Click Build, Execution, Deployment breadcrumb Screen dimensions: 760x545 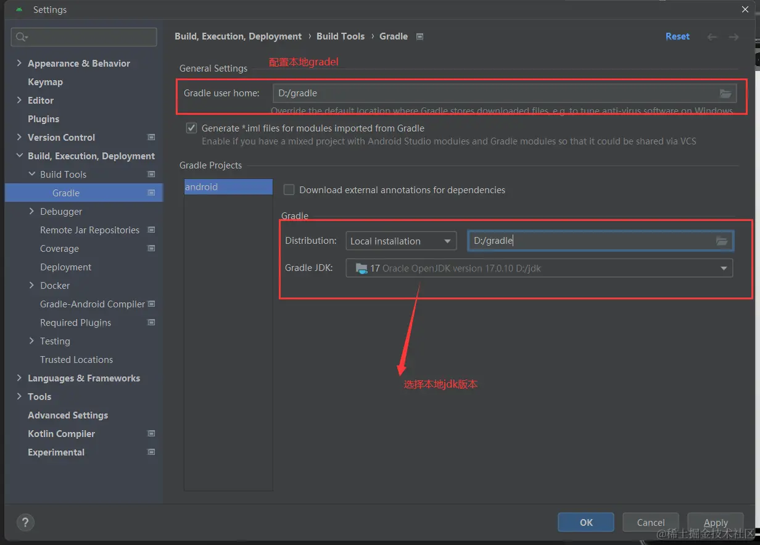coord(238,36)
